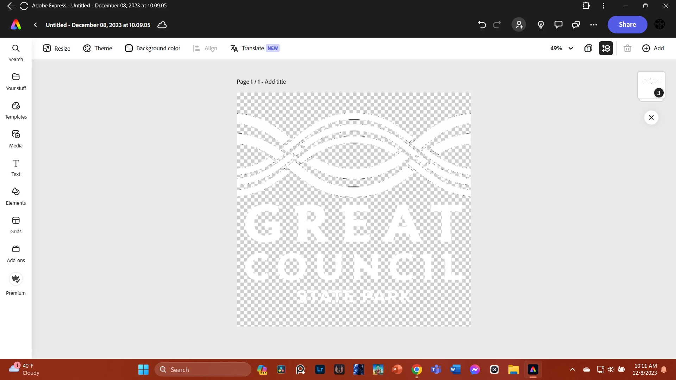Click the Share button
The image size is (676, 380).
pyautogui.click(x=627, y=25)
